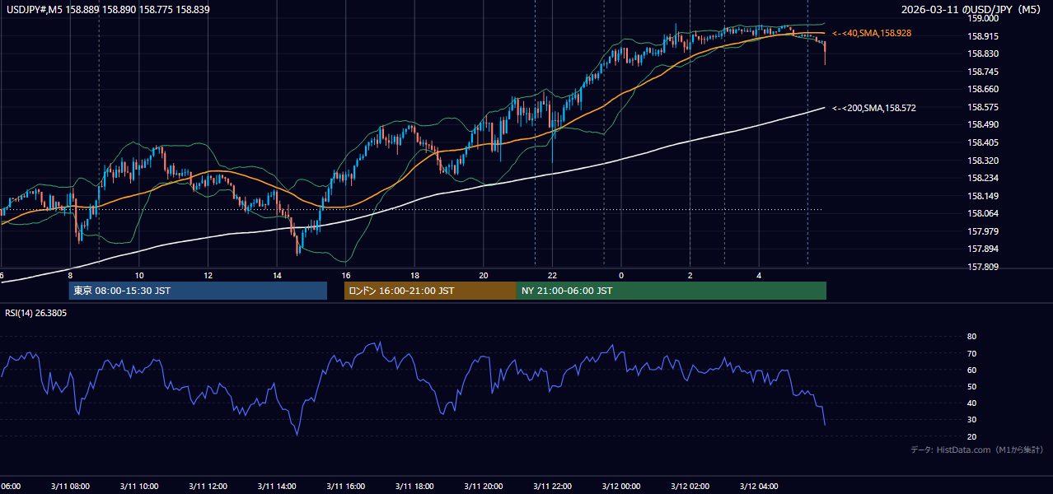
Task: Click hour tick 10 under the price chart
Action: tap(139, 275)
